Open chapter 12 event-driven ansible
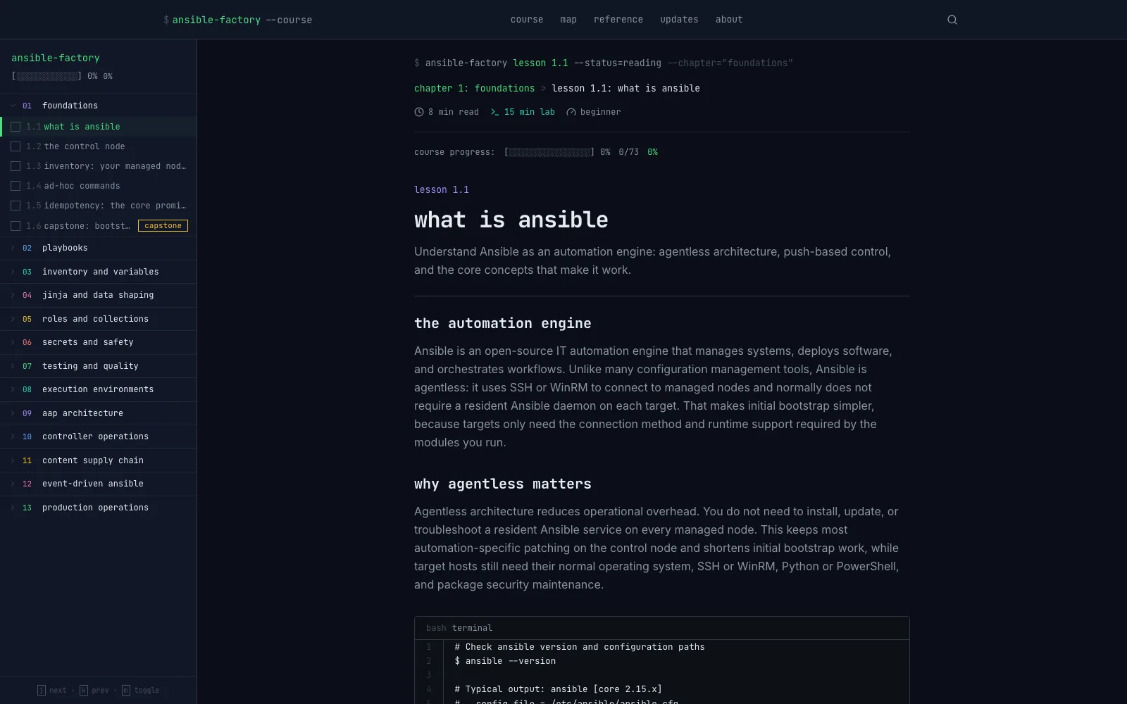This screenshot has width=1127, height=704. point(99,484)
